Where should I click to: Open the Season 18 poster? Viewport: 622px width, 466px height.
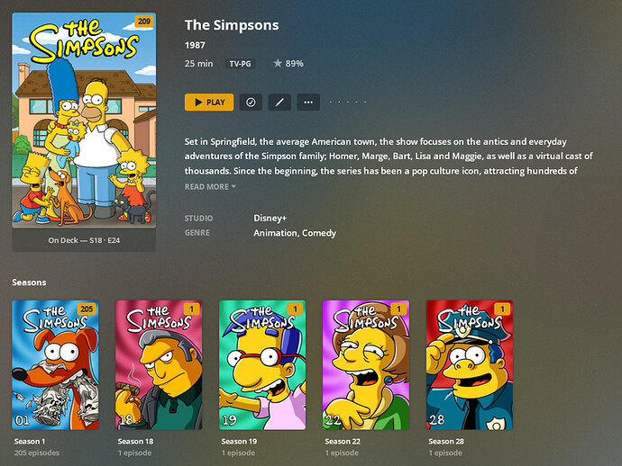pos(159,365)
